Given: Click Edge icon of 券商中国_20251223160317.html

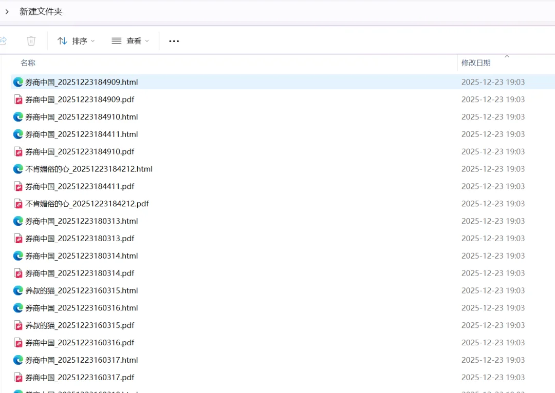Looking at the screenshot, I should point(18,360).
